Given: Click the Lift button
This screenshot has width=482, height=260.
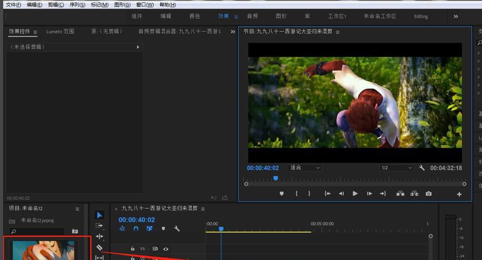Looking at the screenshot, I should tap(400, 194).
